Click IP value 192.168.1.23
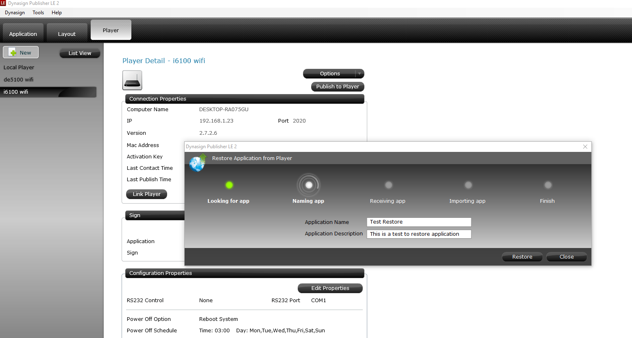Viewport: 632px width, 338px height. [216, 121]
